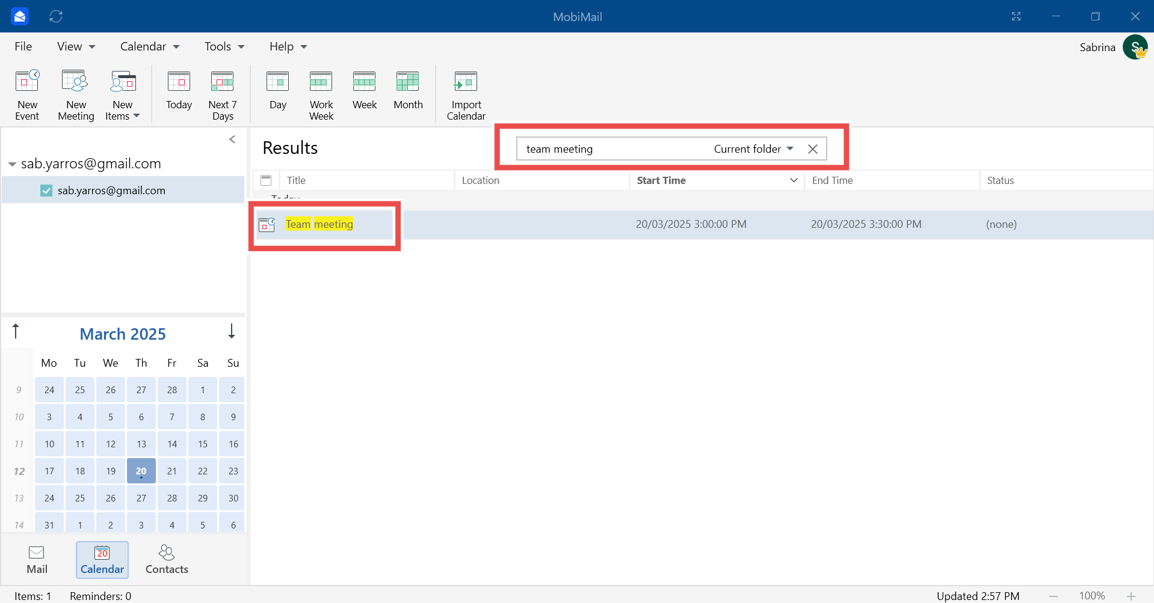Screen dimensions: 1154x603
Task: Open the File menu
Action: point(23,46)
